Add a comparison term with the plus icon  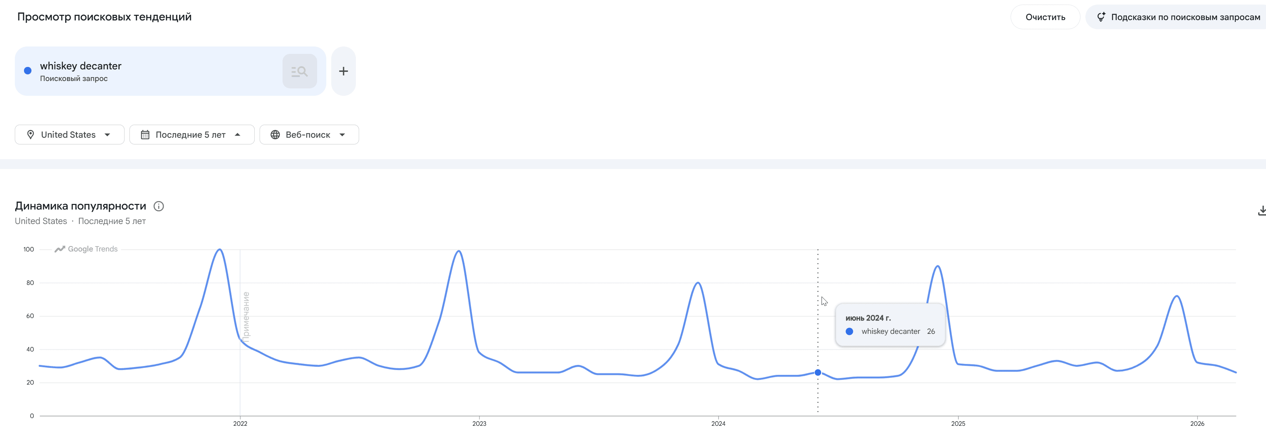[x=343, y=71]
